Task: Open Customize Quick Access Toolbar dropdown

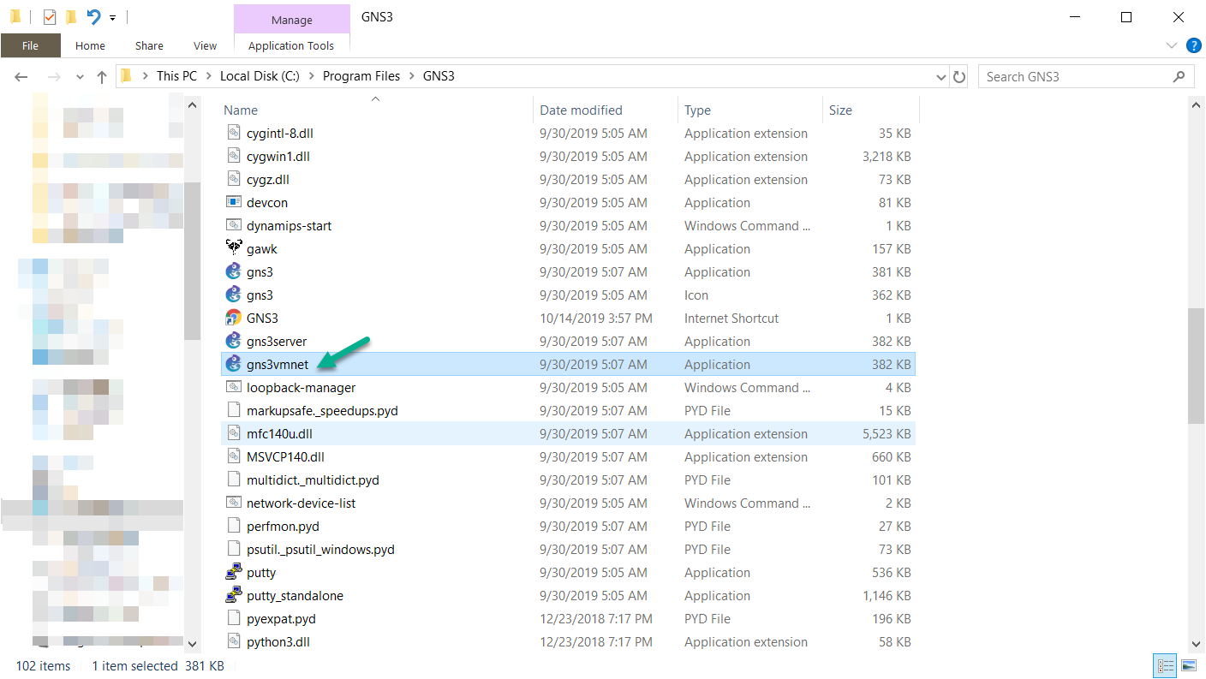Action: click(x=112, y=17)
